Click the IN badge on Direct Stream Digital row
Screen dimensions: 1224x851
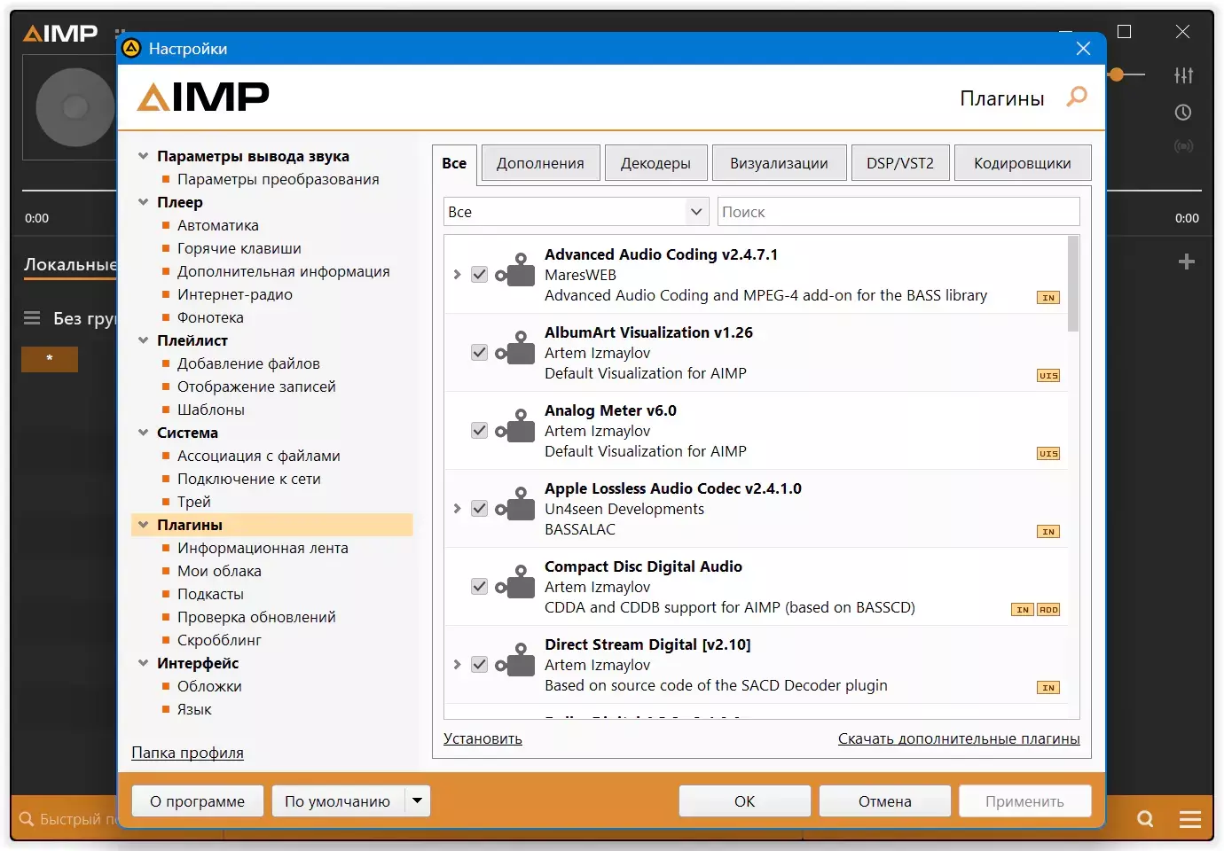1048,688
